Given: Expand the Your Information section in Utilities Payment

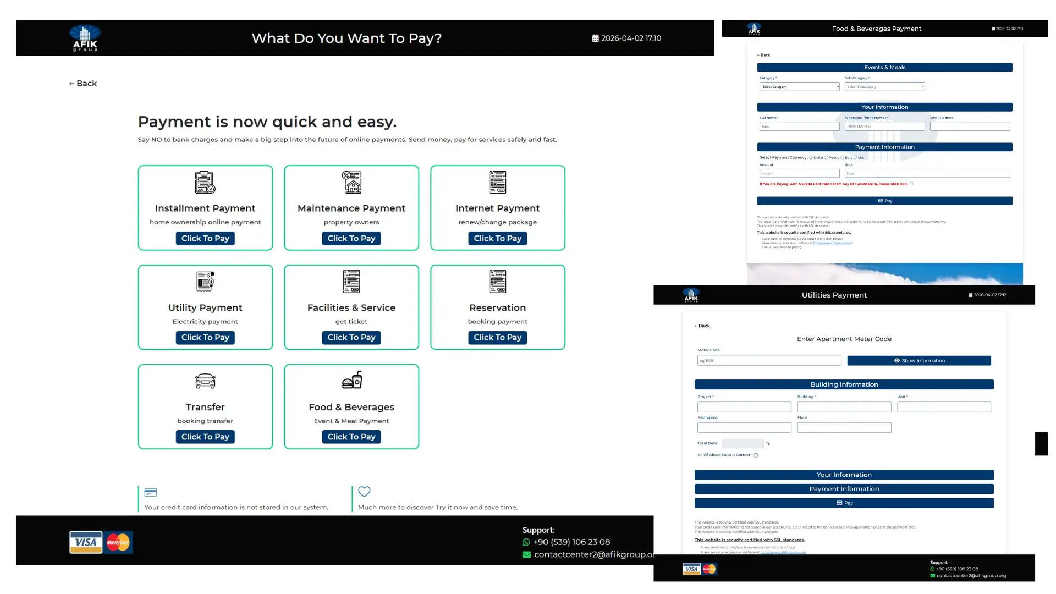Looking at the screenshot, I should tap(844, 475).
